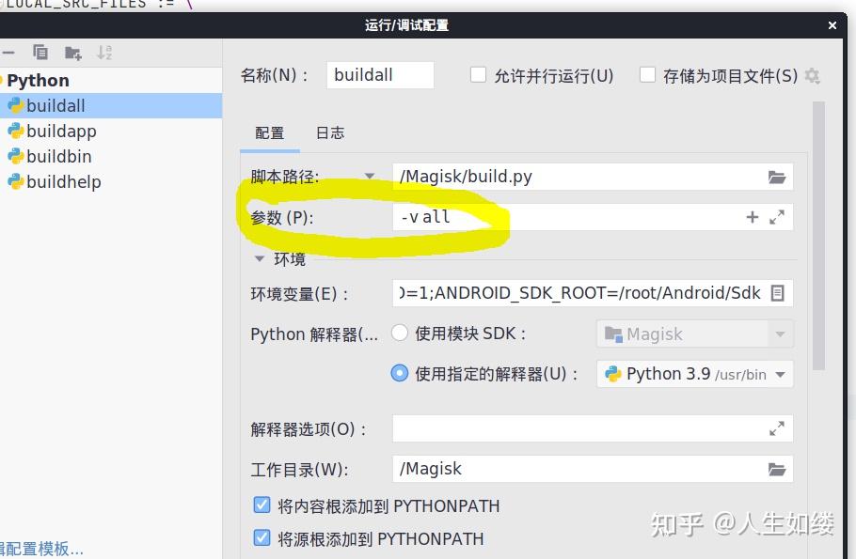Open the folder browser for 脚本路径

pos(779,176)
